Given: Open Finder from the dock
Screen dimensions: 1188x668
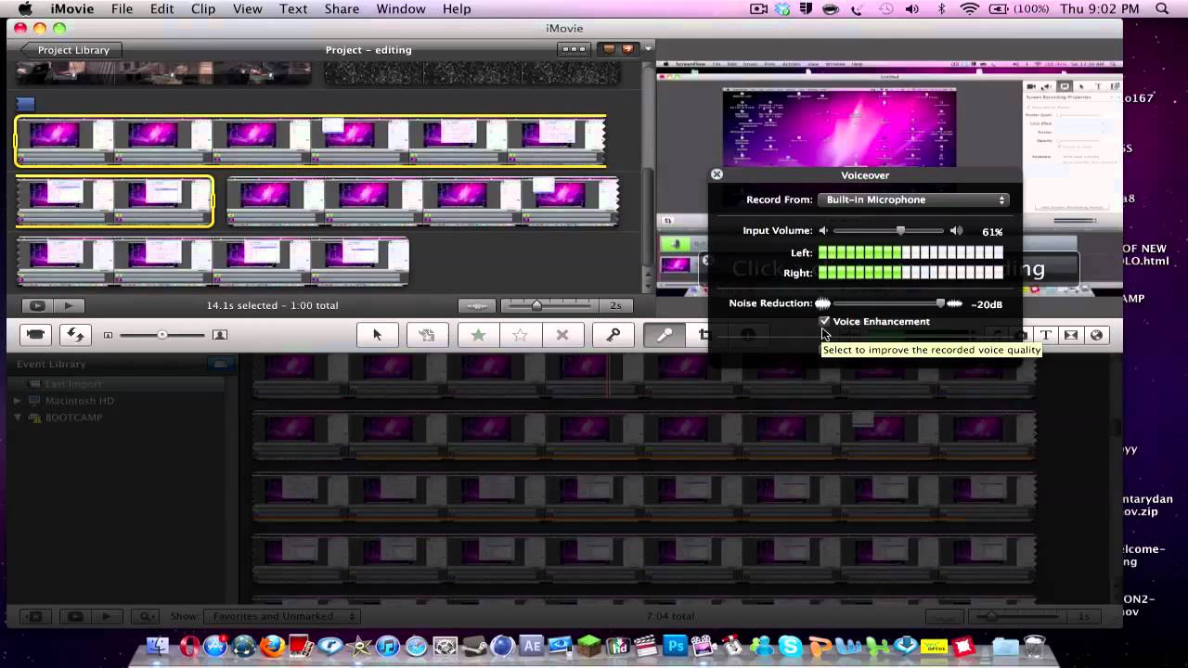Looking at the screenshot, I should click(159, 646).
